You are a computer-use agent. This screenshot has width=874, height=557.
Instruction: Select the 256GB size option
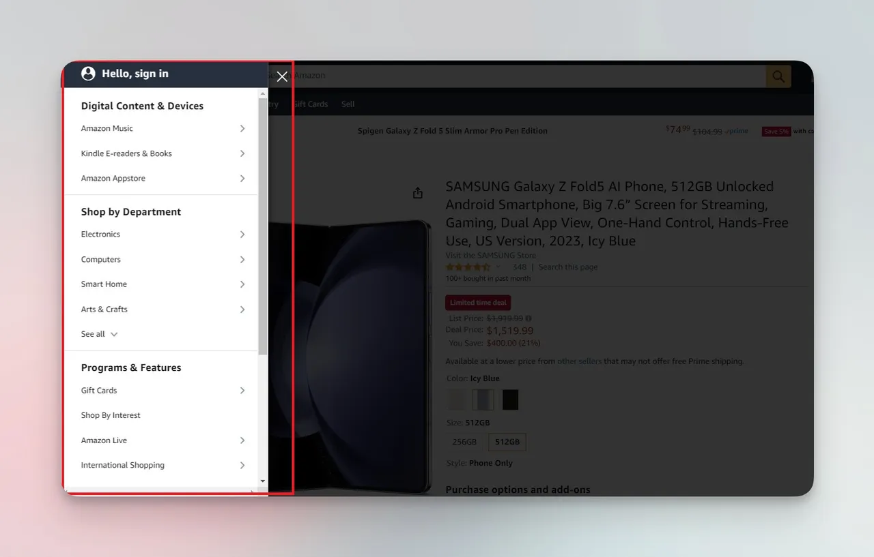tap(464, 442)
